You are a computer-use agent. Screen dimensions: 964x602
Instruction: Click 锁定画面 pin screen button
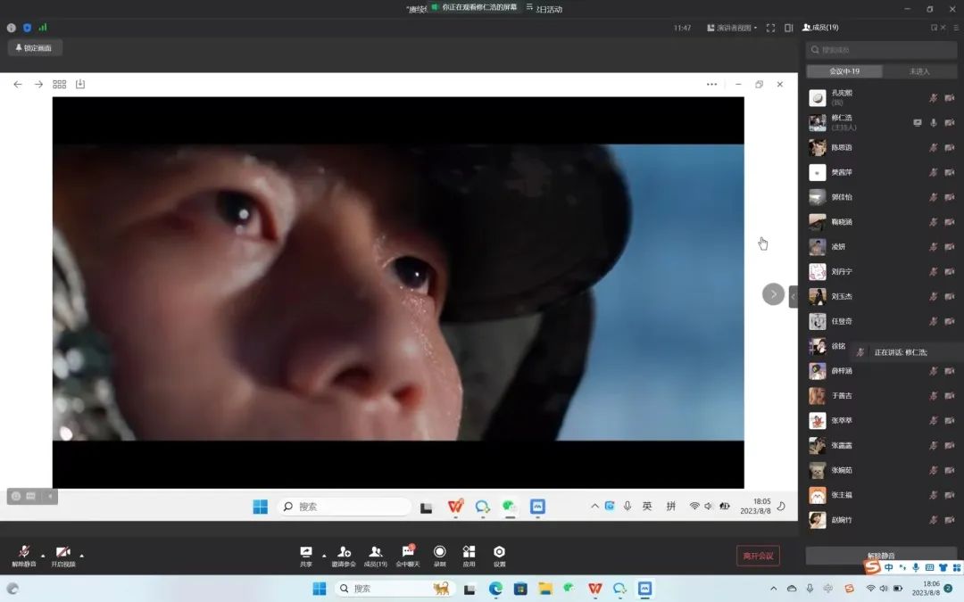click(x=35, y=48)
